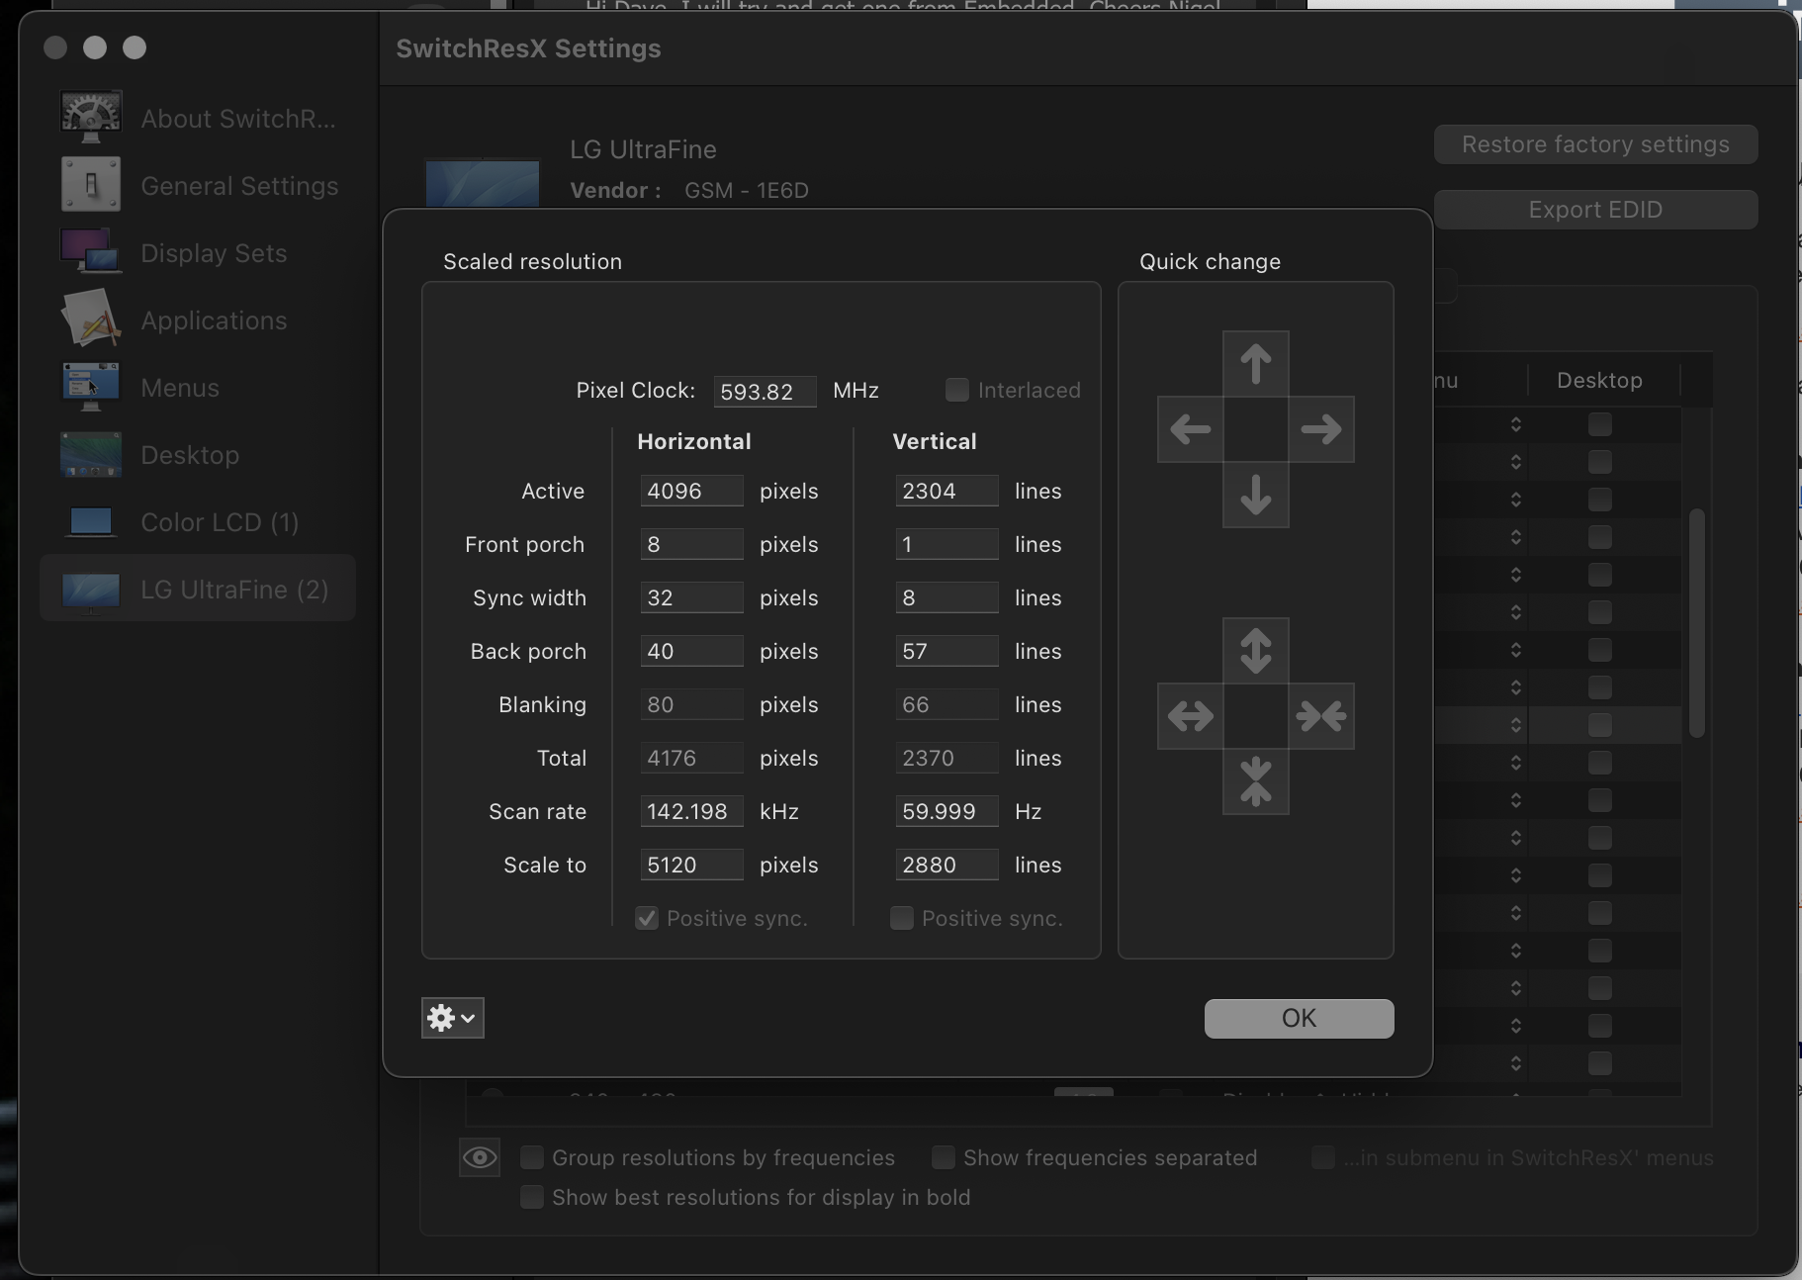
Task: Click the red close window button
Action: 55,47
